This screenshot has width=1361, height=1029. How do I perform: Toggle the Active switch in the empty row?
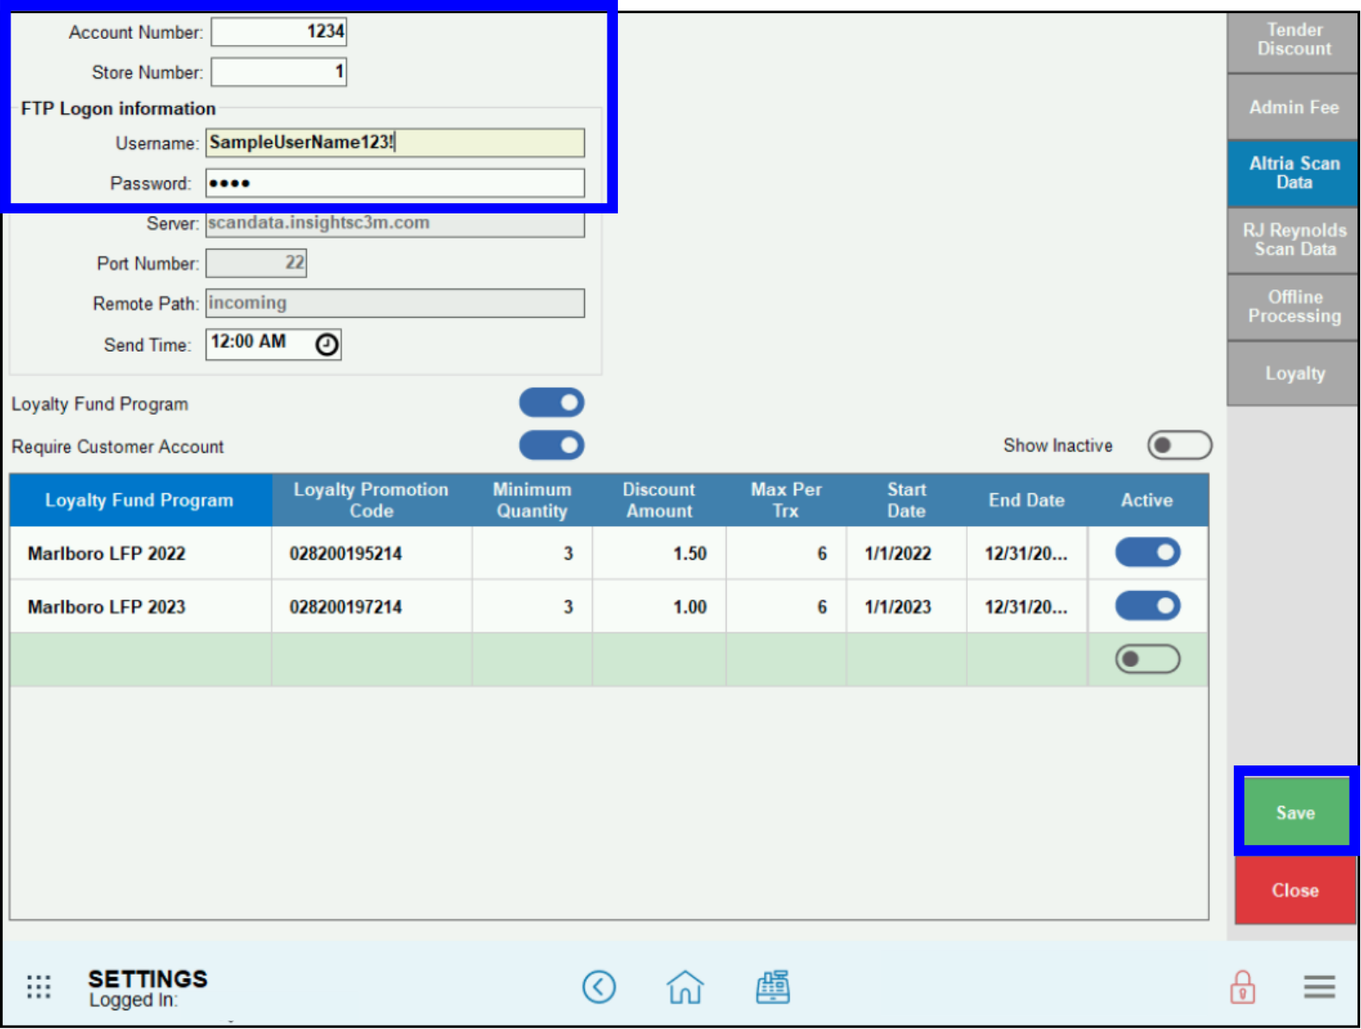click(1148, 660)
